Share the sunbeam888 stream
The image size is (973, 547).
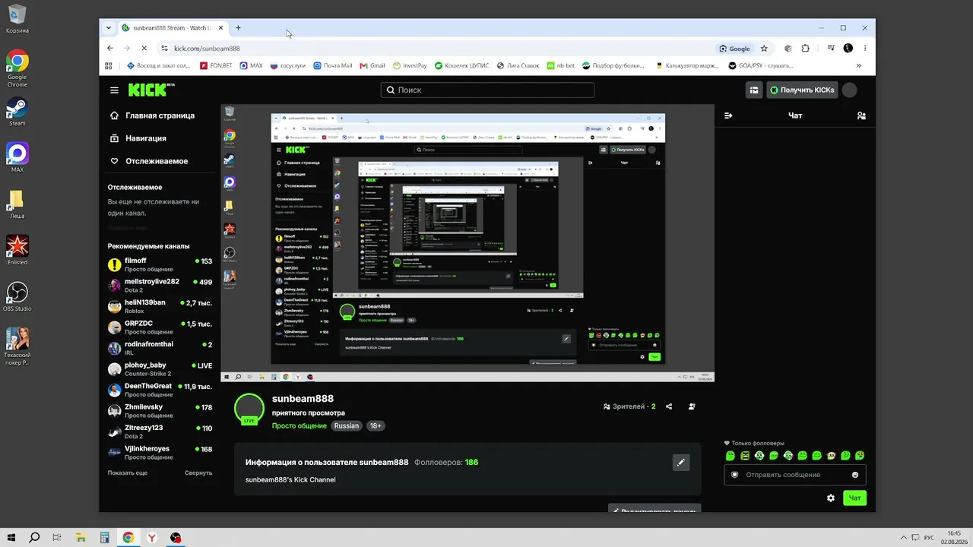pyautogui.click(x=669, y=406)
